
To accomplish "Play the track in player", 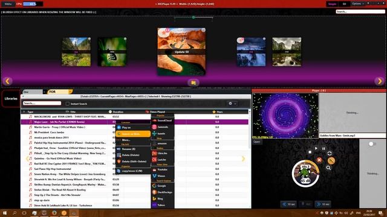I will point(316,148).
